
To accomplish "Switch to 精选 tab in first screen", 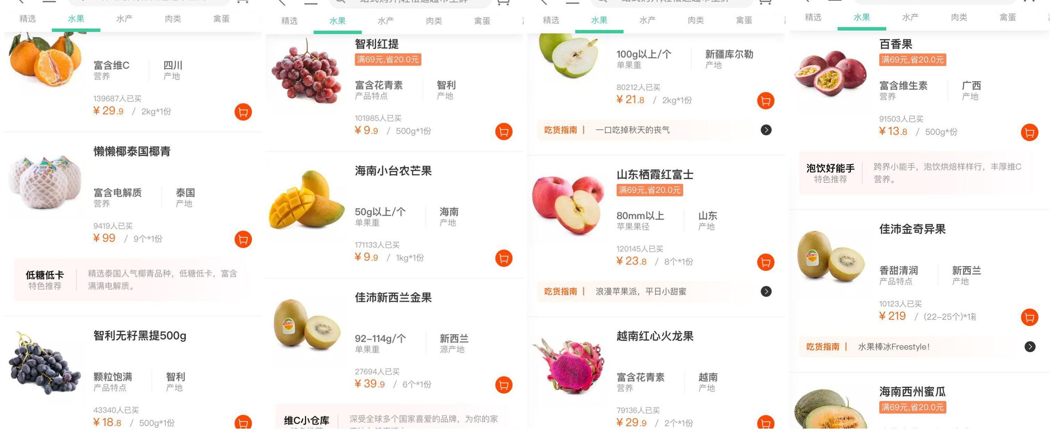I will pos(28,19).
